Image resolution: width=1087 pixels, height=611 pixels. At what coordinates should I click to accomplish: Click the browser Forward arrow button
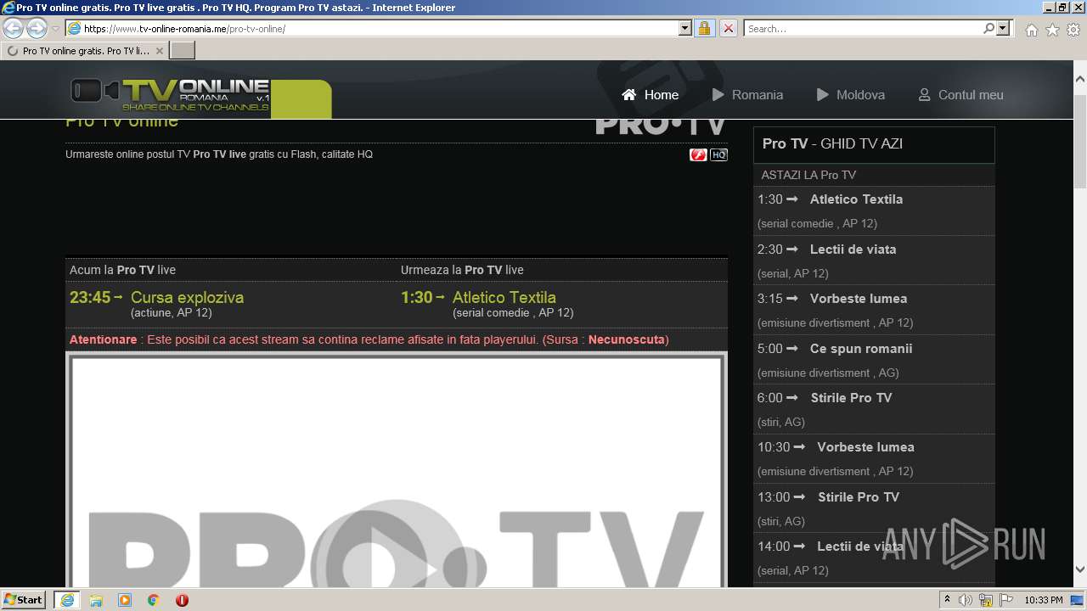(x=37, y=28)
